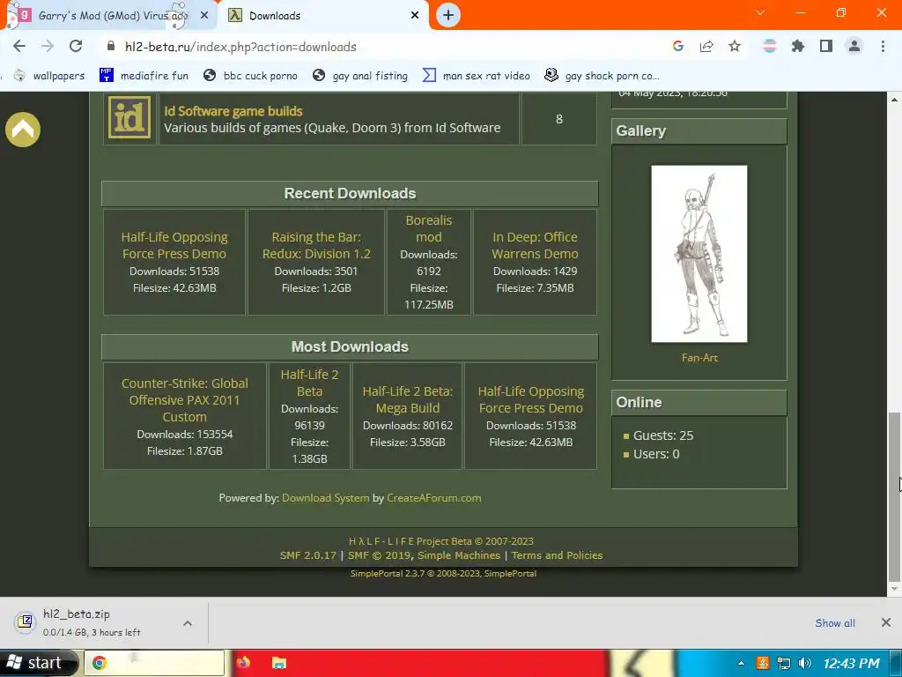The image size is (902, 677).
Task: Open the Windows start button
Action: coord(37,663)
